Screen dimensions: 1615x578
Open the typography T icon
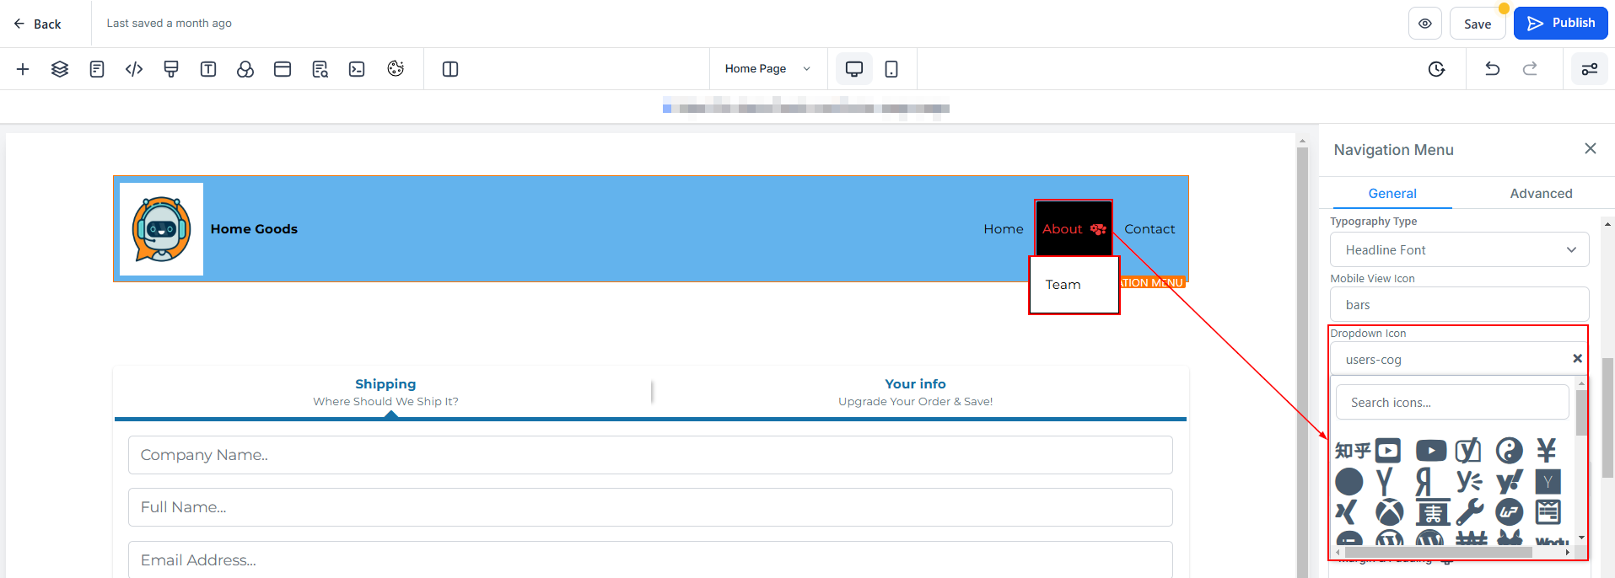click(208, 69)
